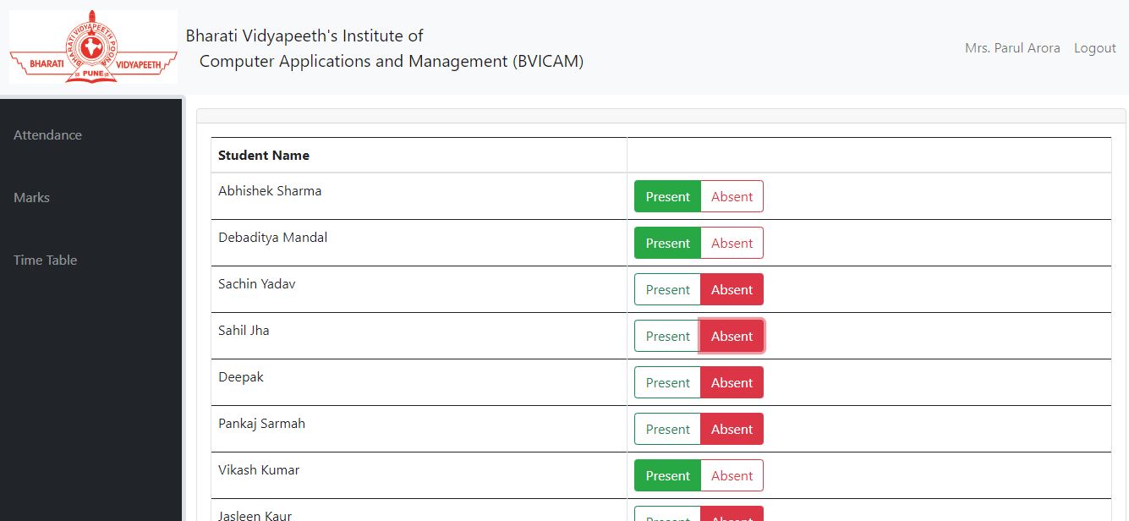Click the Bharati Vidyapeeth logo
1129x521 pixels.
(93, 47)
